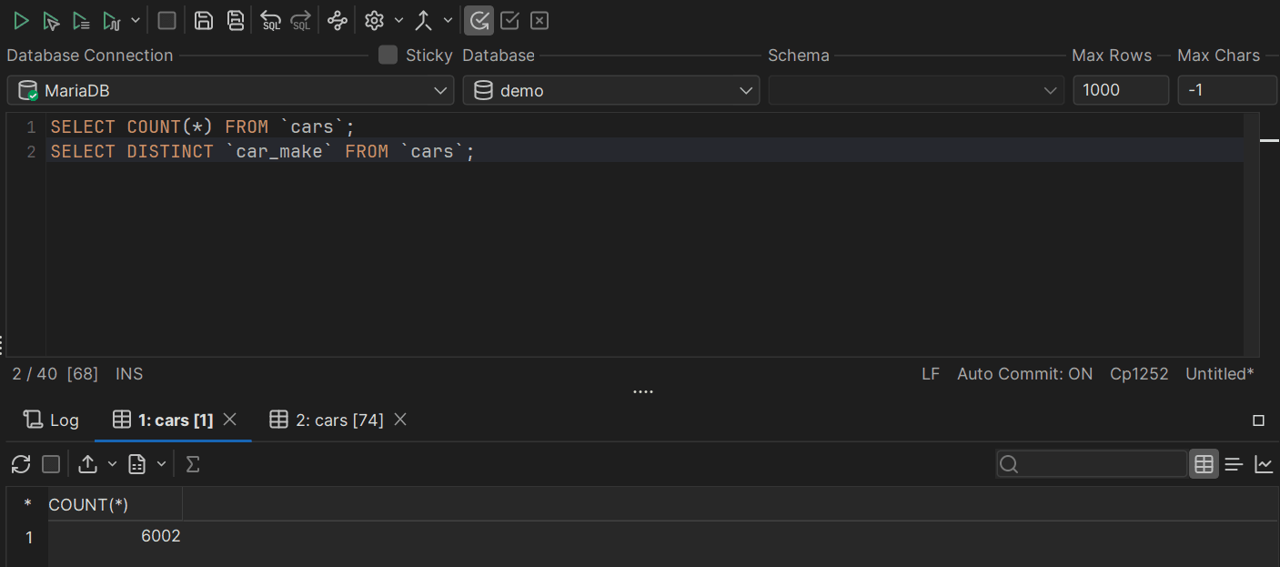Open the MariaDB connection dropdown

[x=230, y=90]
